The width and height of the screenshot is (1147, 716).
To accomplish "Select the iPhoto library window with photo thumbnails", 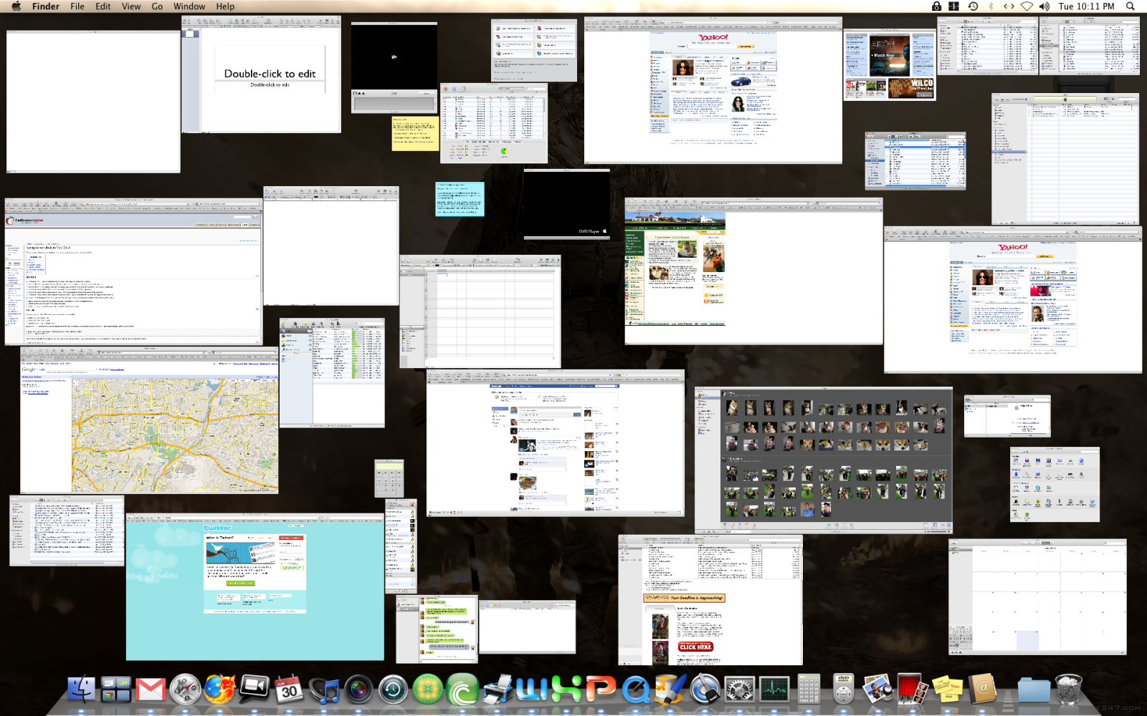I will (x=824, y=461).
